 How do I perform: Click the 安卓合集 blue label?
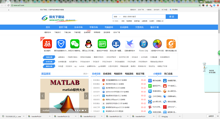49,62
